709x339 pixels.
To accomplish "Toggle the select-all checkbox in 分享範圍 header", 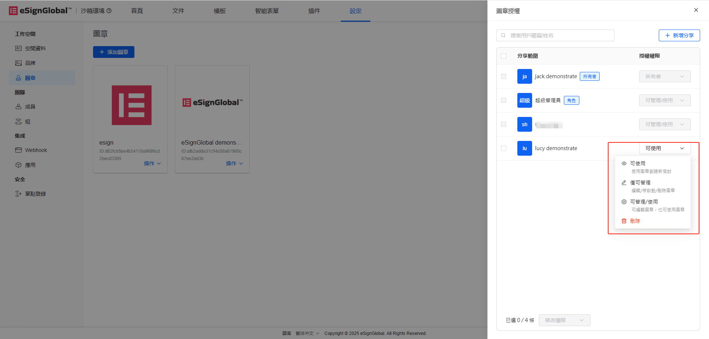I will point(504,56).
